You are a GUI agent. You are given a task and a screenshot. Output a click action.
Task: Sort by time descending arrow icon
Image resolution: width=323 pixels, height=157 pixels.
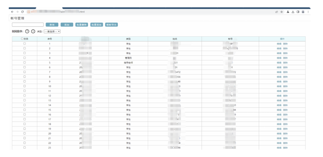point(33,31)
